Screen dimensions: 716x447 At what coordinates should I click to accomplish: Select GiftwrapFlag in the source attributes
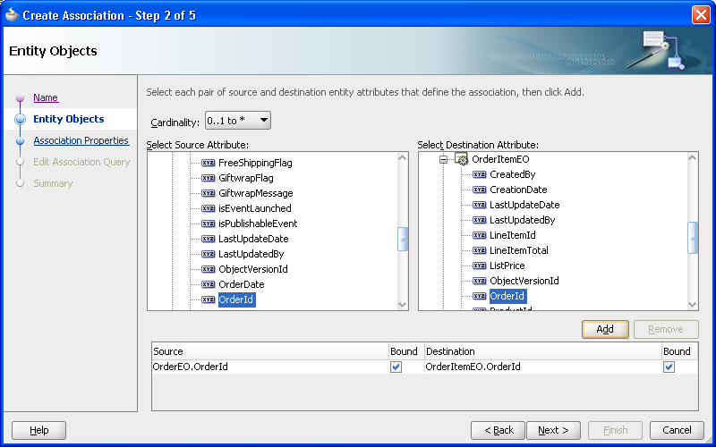[x=245, y=178]
